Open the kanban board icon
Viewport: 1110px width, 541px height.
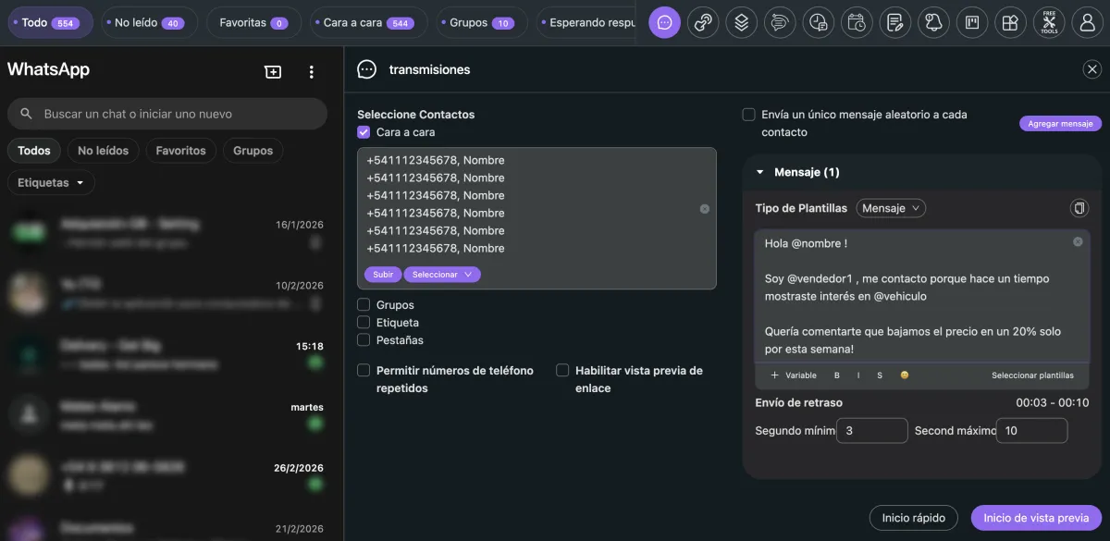[971, 22]
